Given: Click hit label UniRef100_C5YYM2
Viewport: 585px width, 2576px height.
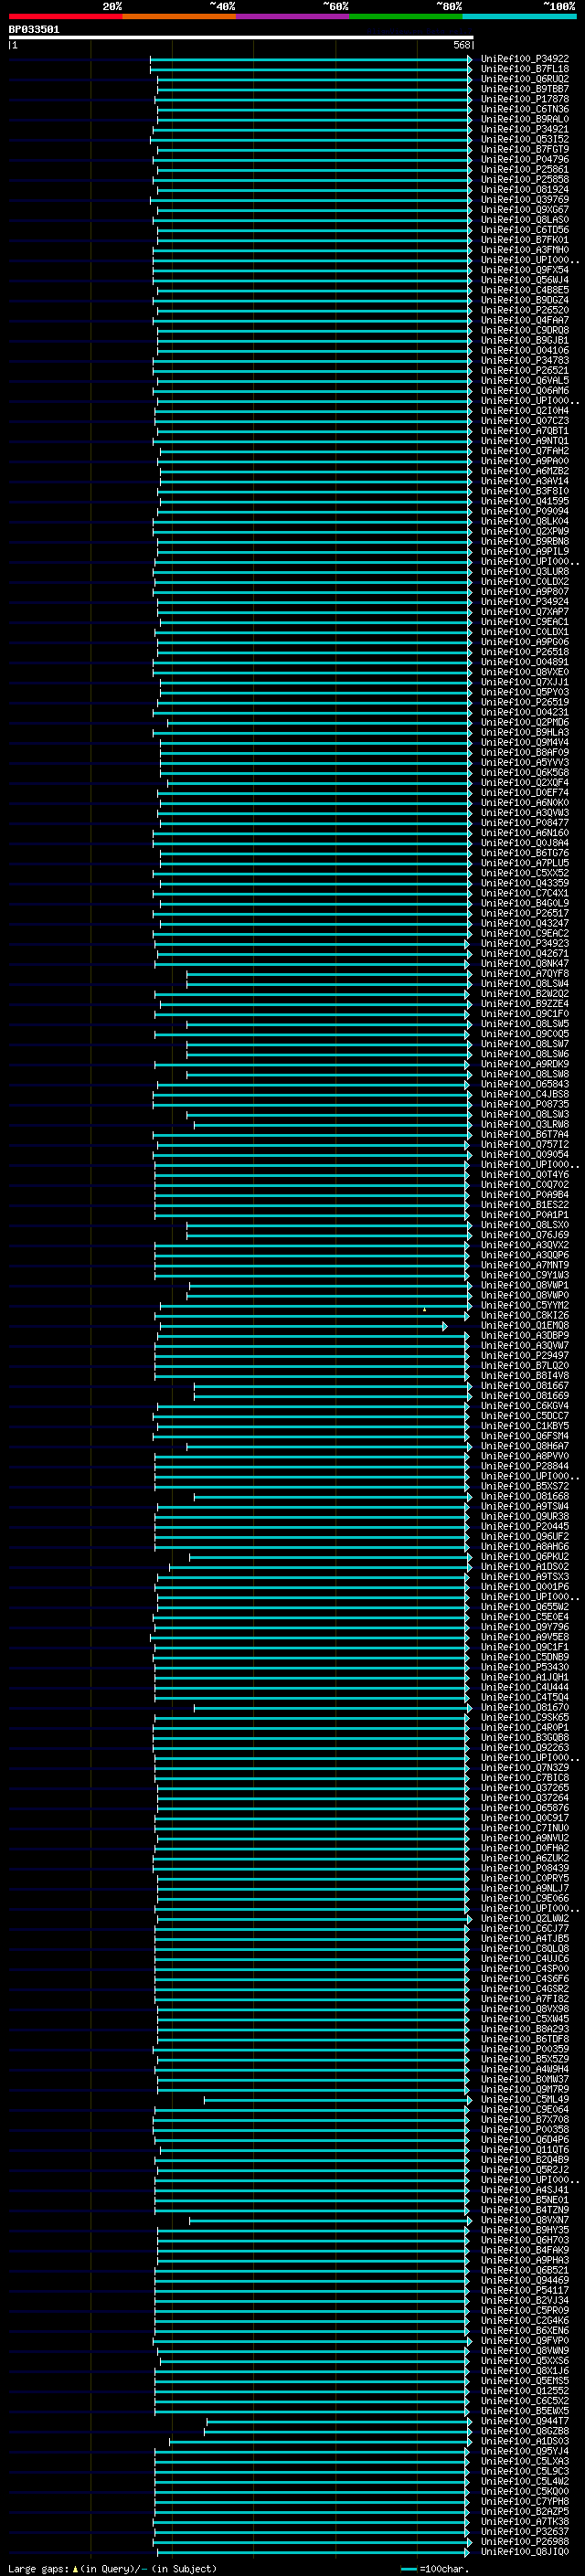Looking at the screenshot, I should point(524,1306).
